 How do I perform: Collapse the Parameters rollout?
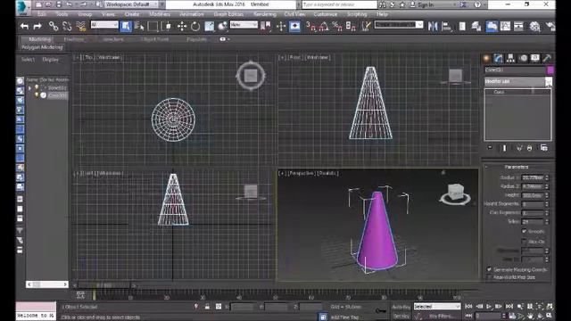pos(517,167)
